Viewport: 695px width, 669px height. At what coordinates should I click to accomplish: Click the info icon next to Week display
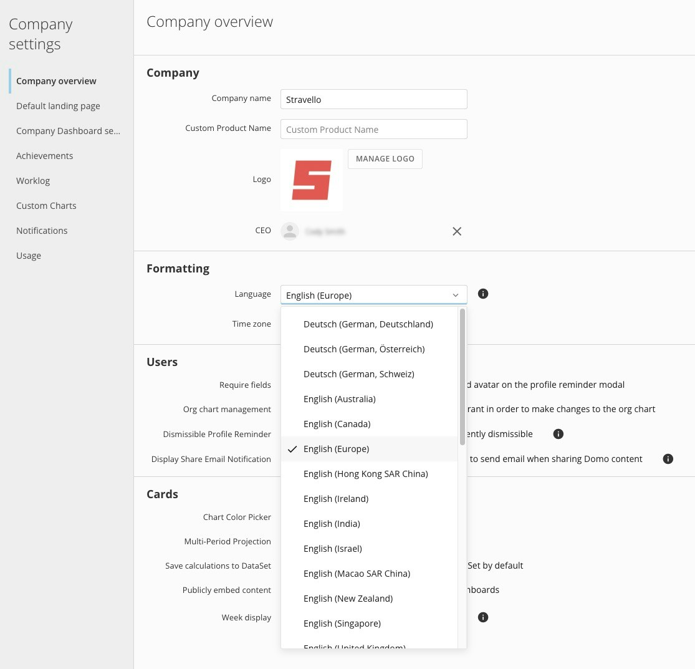click(x=482, y=617)
